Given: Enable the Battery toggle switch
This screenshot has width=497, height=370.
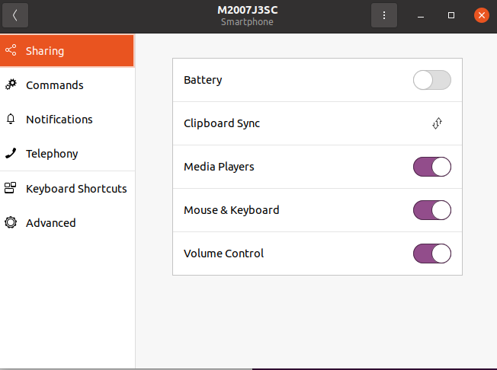Looking at the screenshot, I should click(431, 80).
